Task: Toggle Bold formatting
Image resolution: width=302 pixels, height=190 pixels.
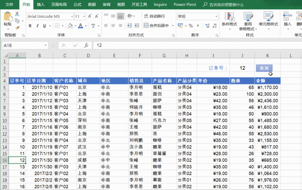Action: coord(30,26)
